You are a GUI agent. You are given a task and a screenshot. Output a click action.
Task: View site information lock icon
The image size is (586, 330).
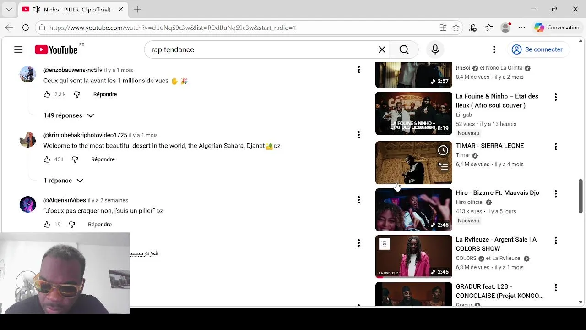[x=42, y=27]
